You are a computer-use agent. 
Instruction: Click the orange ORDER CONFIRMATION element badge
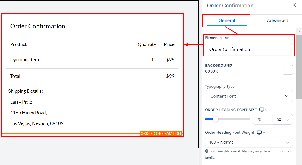(x=161, y=133)
